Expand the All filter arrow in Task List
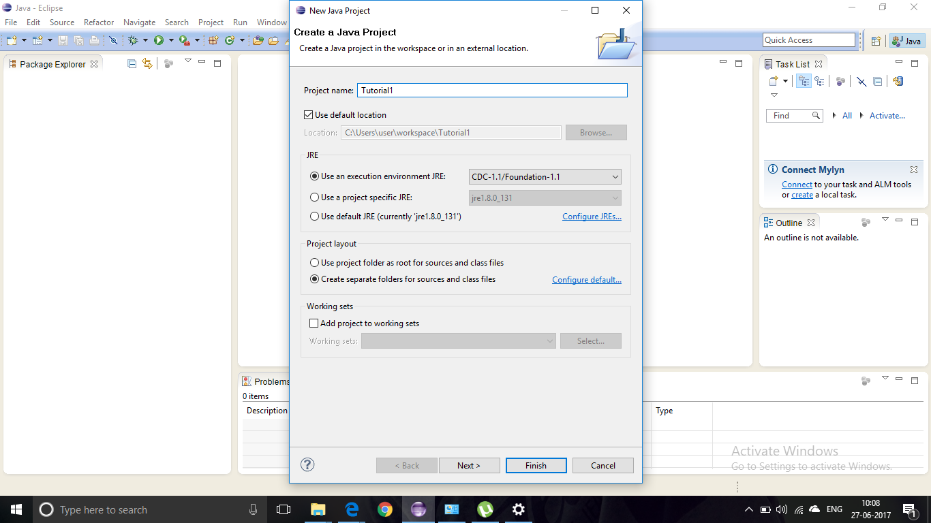931x523 pixels. [834, 116]
